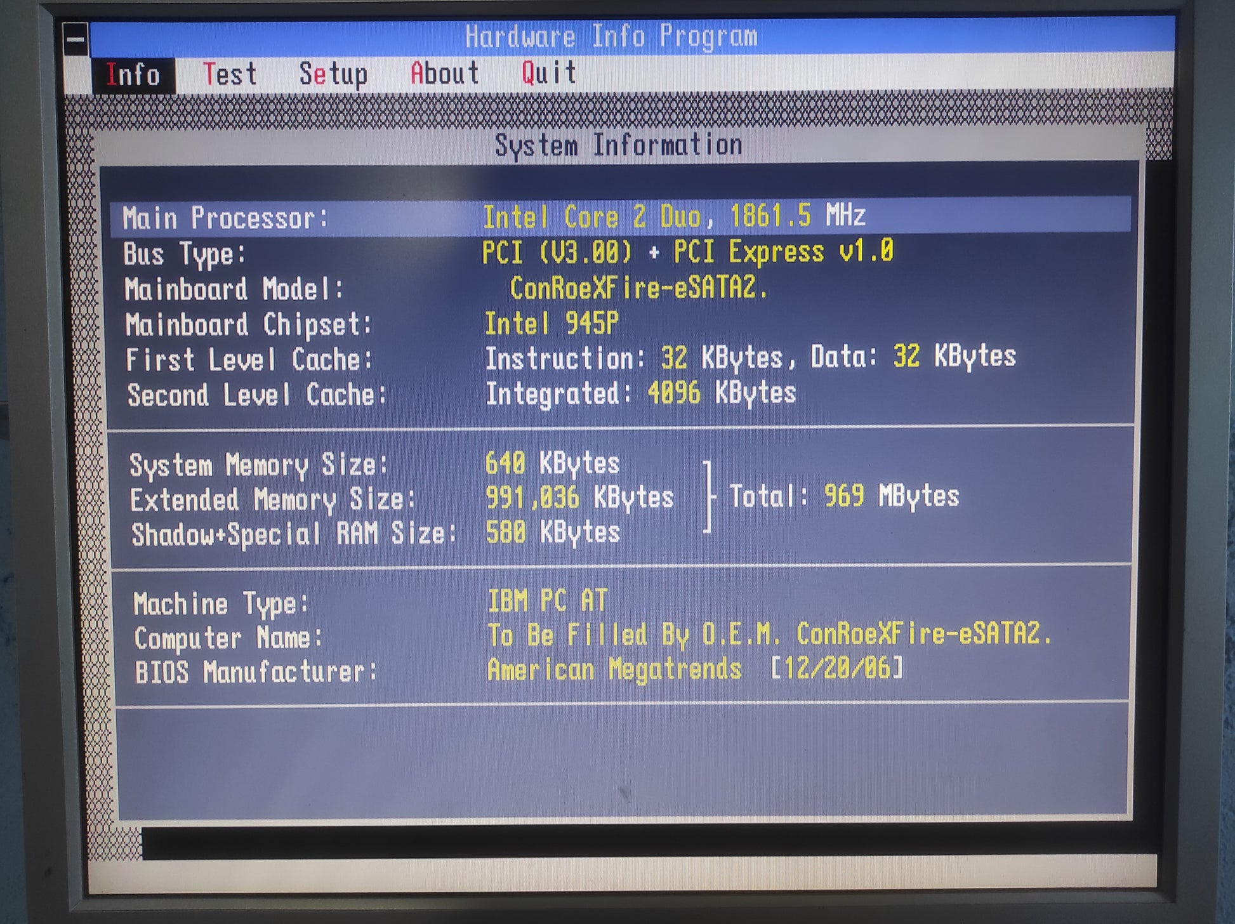This screenshot has width=1235, height=924.
Task: Select Quit from the menu bar
Action: (549, 73)
